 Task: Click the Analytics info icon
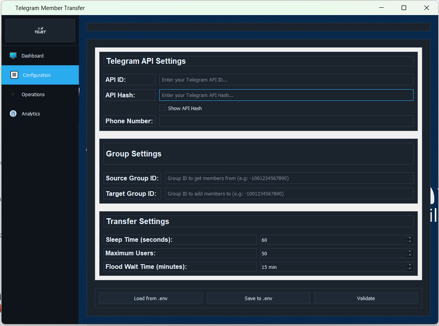(13, 114)
